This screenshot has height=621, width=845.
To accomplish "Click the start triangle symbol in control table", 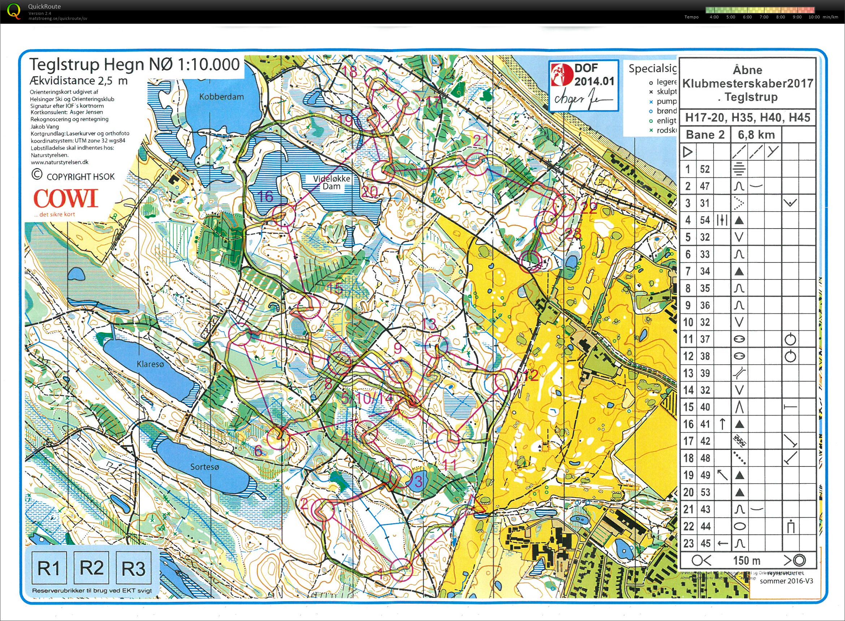I will [688, 152].
